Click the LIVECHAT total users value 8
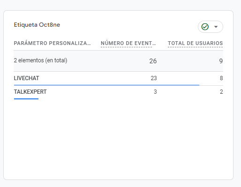 click(x=221, y=78)
